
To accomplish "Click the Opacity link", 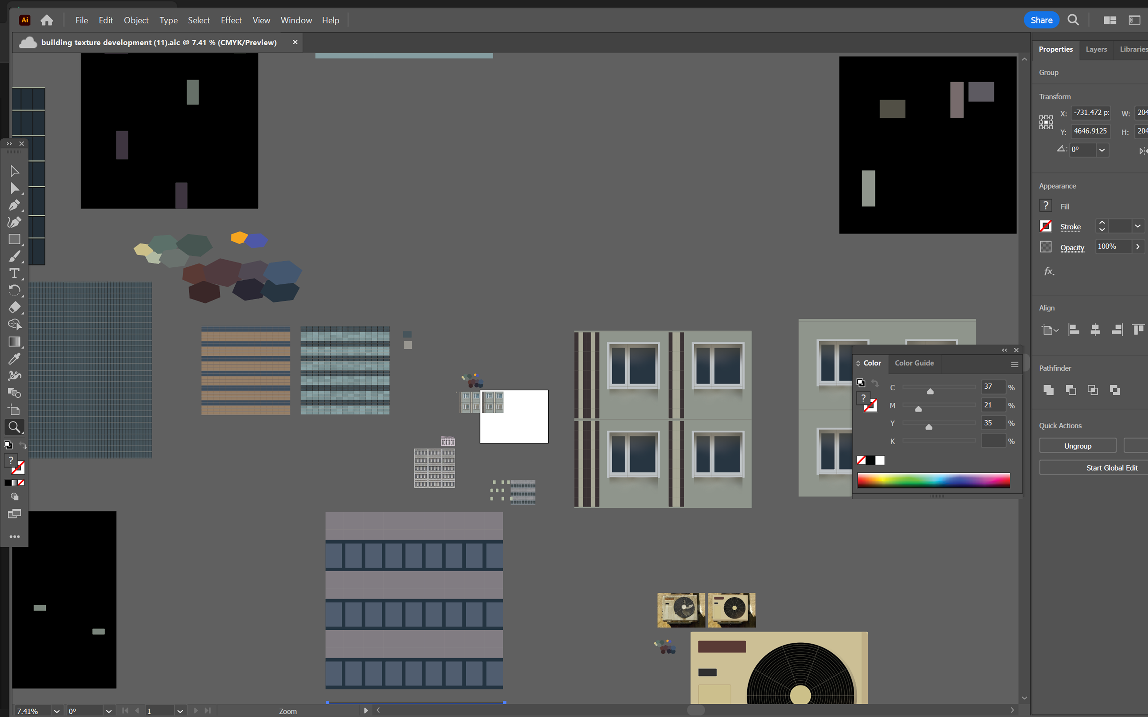I will point(1072,248).
